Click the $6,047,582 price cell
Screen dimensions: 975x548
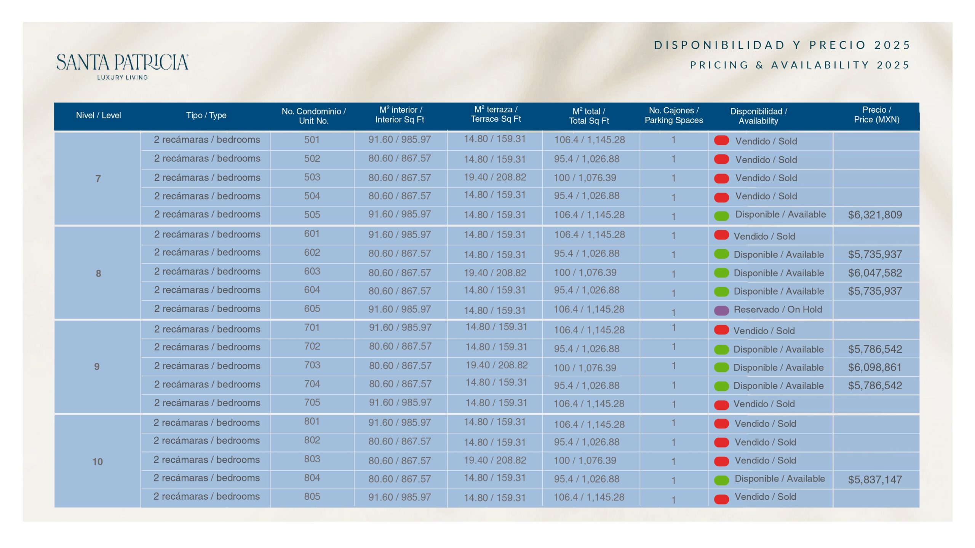click(x=874, y=273)
